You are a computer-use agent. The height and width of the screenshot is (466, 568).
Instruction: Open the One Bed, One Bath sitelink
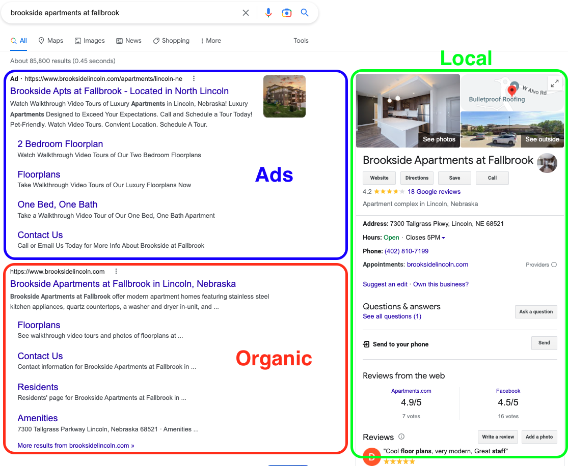pos(58,205)
